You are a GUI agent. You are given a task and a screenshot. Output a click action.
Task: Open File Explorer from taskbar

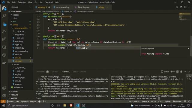point(65,106)
